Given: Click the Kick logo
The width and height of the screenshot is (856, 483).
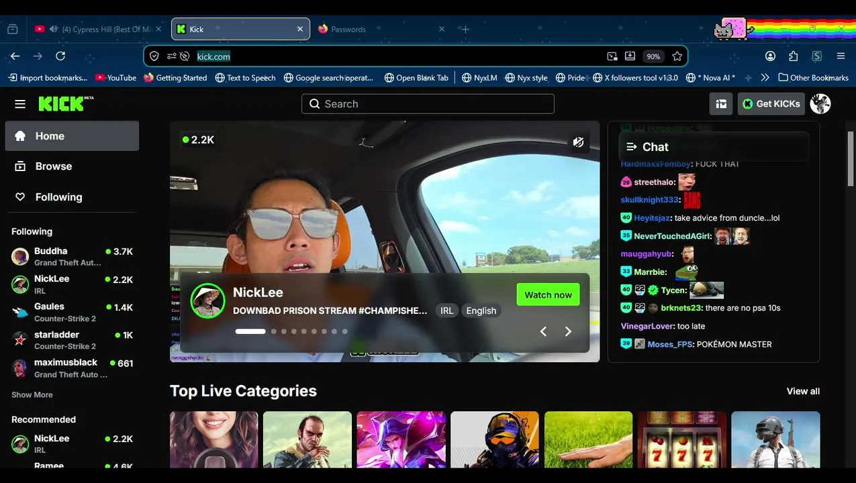Looking at the screenshot, I should coord(66,103).
